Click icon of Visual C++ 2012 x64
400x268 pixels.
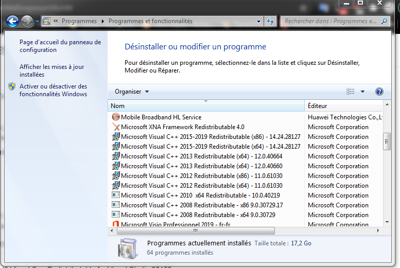click(116, 185)
